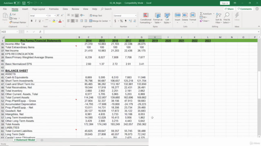Toggle Wrap Text for the cell
Viewport: 261px width, 146px height.
[96, 15]
